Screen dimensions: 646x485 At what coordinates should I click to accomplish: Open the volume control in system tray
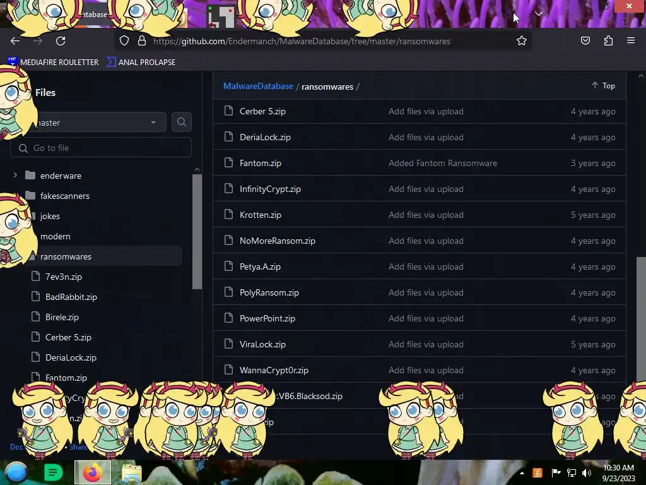coord(587,473)
